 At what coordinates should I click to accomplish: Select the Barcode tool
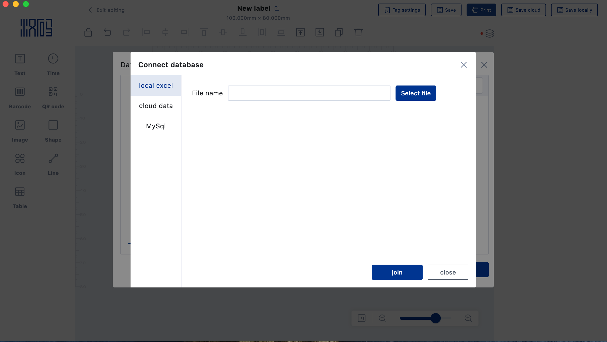[x=20, y=97]
